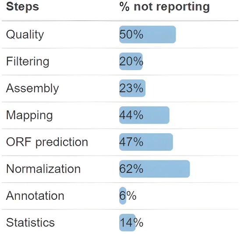Click the '% not reporting' column header

pos(164,7)
